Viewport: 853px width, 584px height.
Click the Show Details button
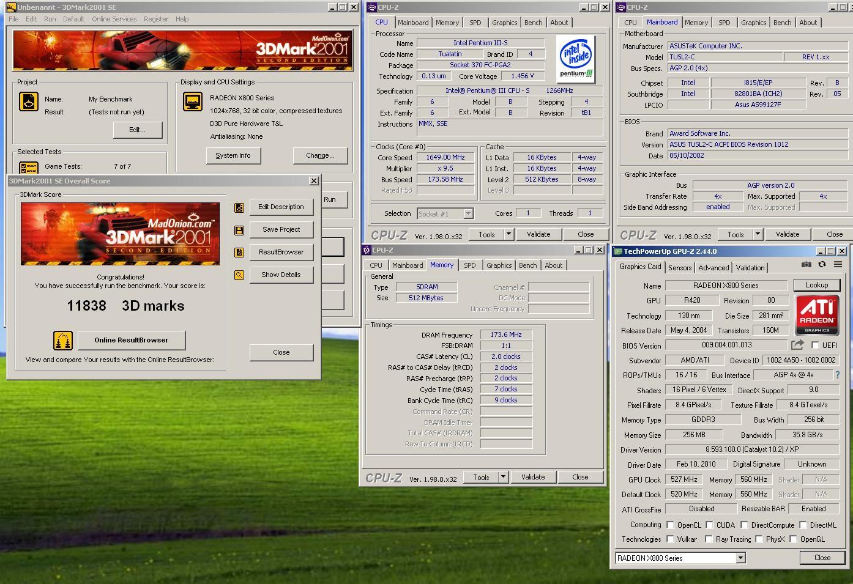[281, 275]
